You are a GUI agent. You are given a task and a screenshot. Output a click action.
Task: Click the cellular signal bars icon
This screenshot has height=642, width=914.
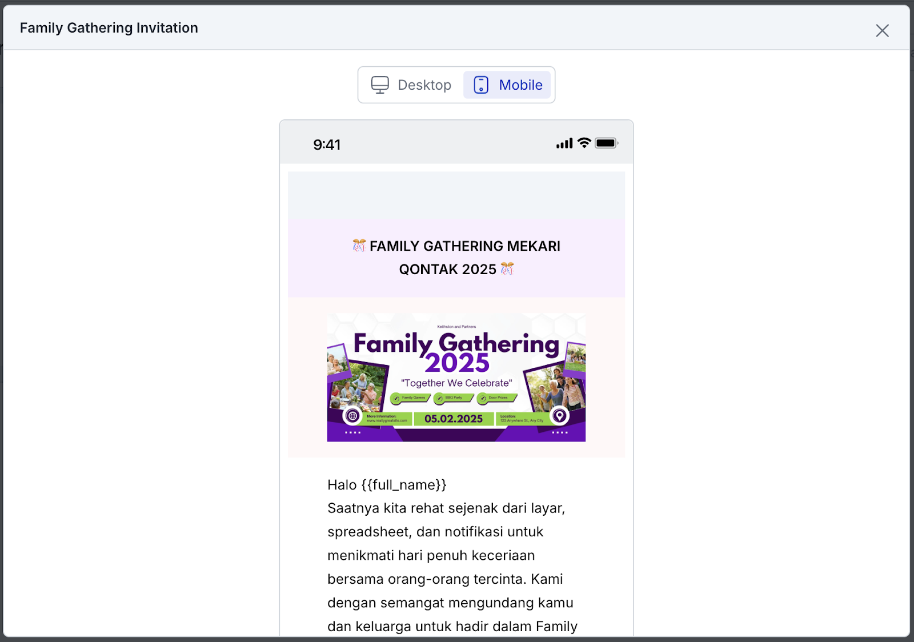coord(564,143)
